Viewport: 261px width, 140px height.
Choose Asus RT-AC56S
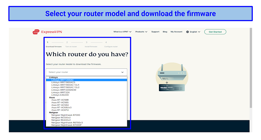[x=86, y=102]
